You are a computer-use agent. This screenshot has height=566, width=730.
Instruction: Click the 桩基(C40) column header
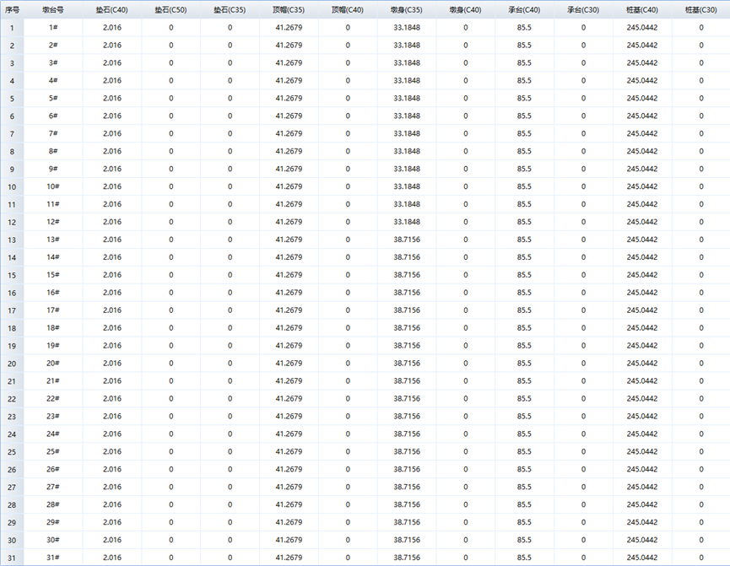(x=642, y=9)
